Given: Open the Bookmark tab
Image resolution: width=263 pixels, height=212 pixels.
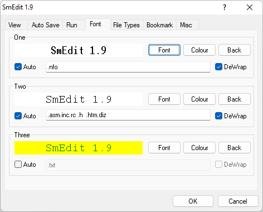Looking at the screenshot, I should click(159, 25).
